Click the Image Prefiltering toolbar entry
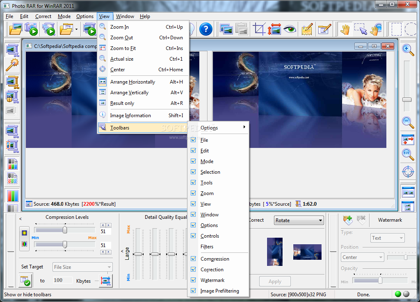Image resolution: width=420 pixels, height=302 pixels. (219, 291)
